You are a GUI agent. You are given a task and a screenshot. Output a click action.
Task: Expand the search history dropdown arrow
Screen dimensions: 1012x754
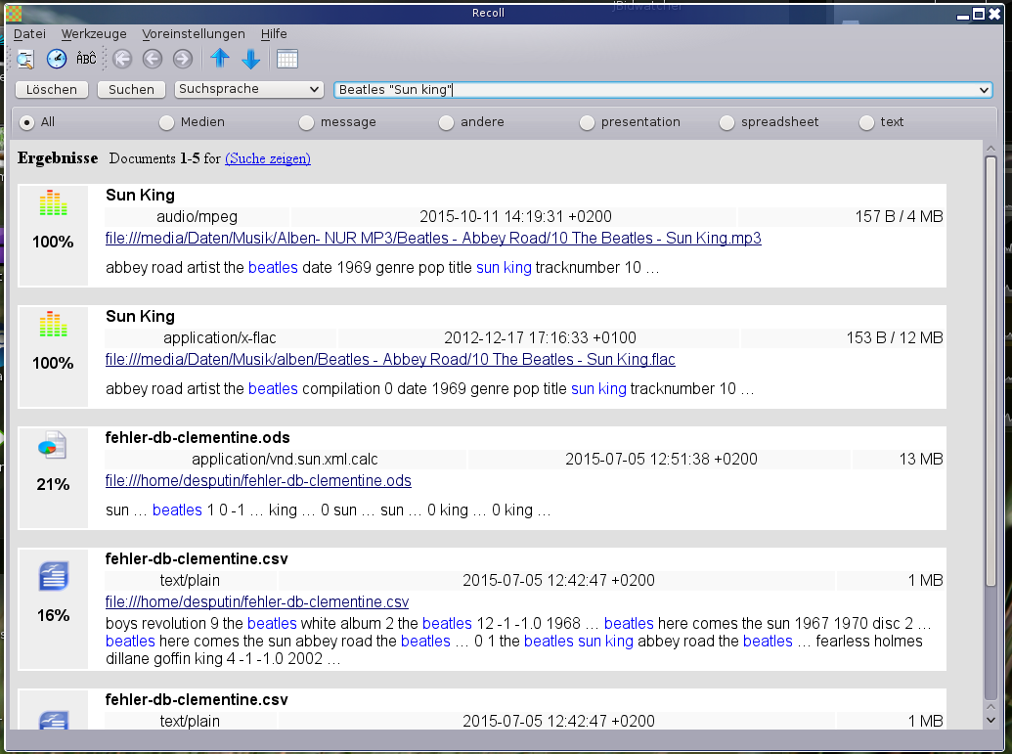(984, 90)
